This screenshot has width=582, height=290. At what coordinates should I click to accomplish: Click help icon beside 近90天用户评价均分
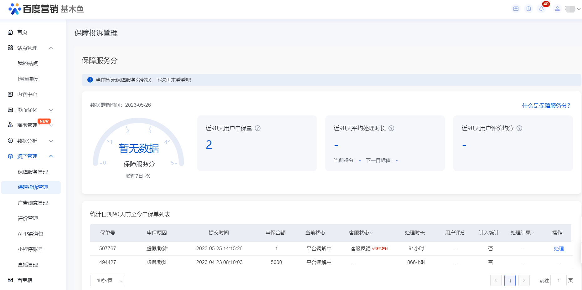(x=519, y=128)
